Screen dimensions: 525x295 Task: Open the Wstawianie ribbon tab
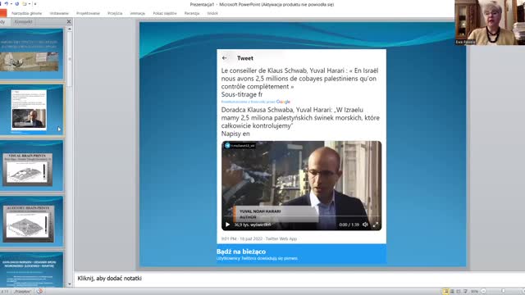(59, 13)
